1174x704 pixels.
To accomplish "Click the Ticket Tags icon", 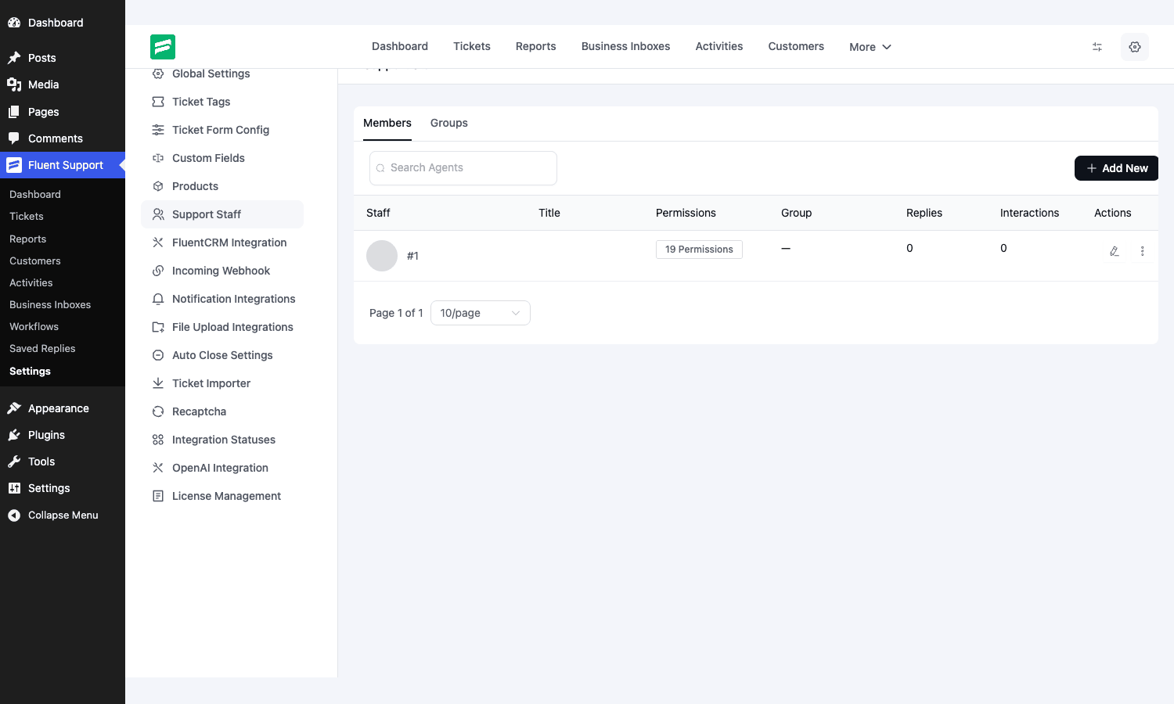I will click(158, 102).
